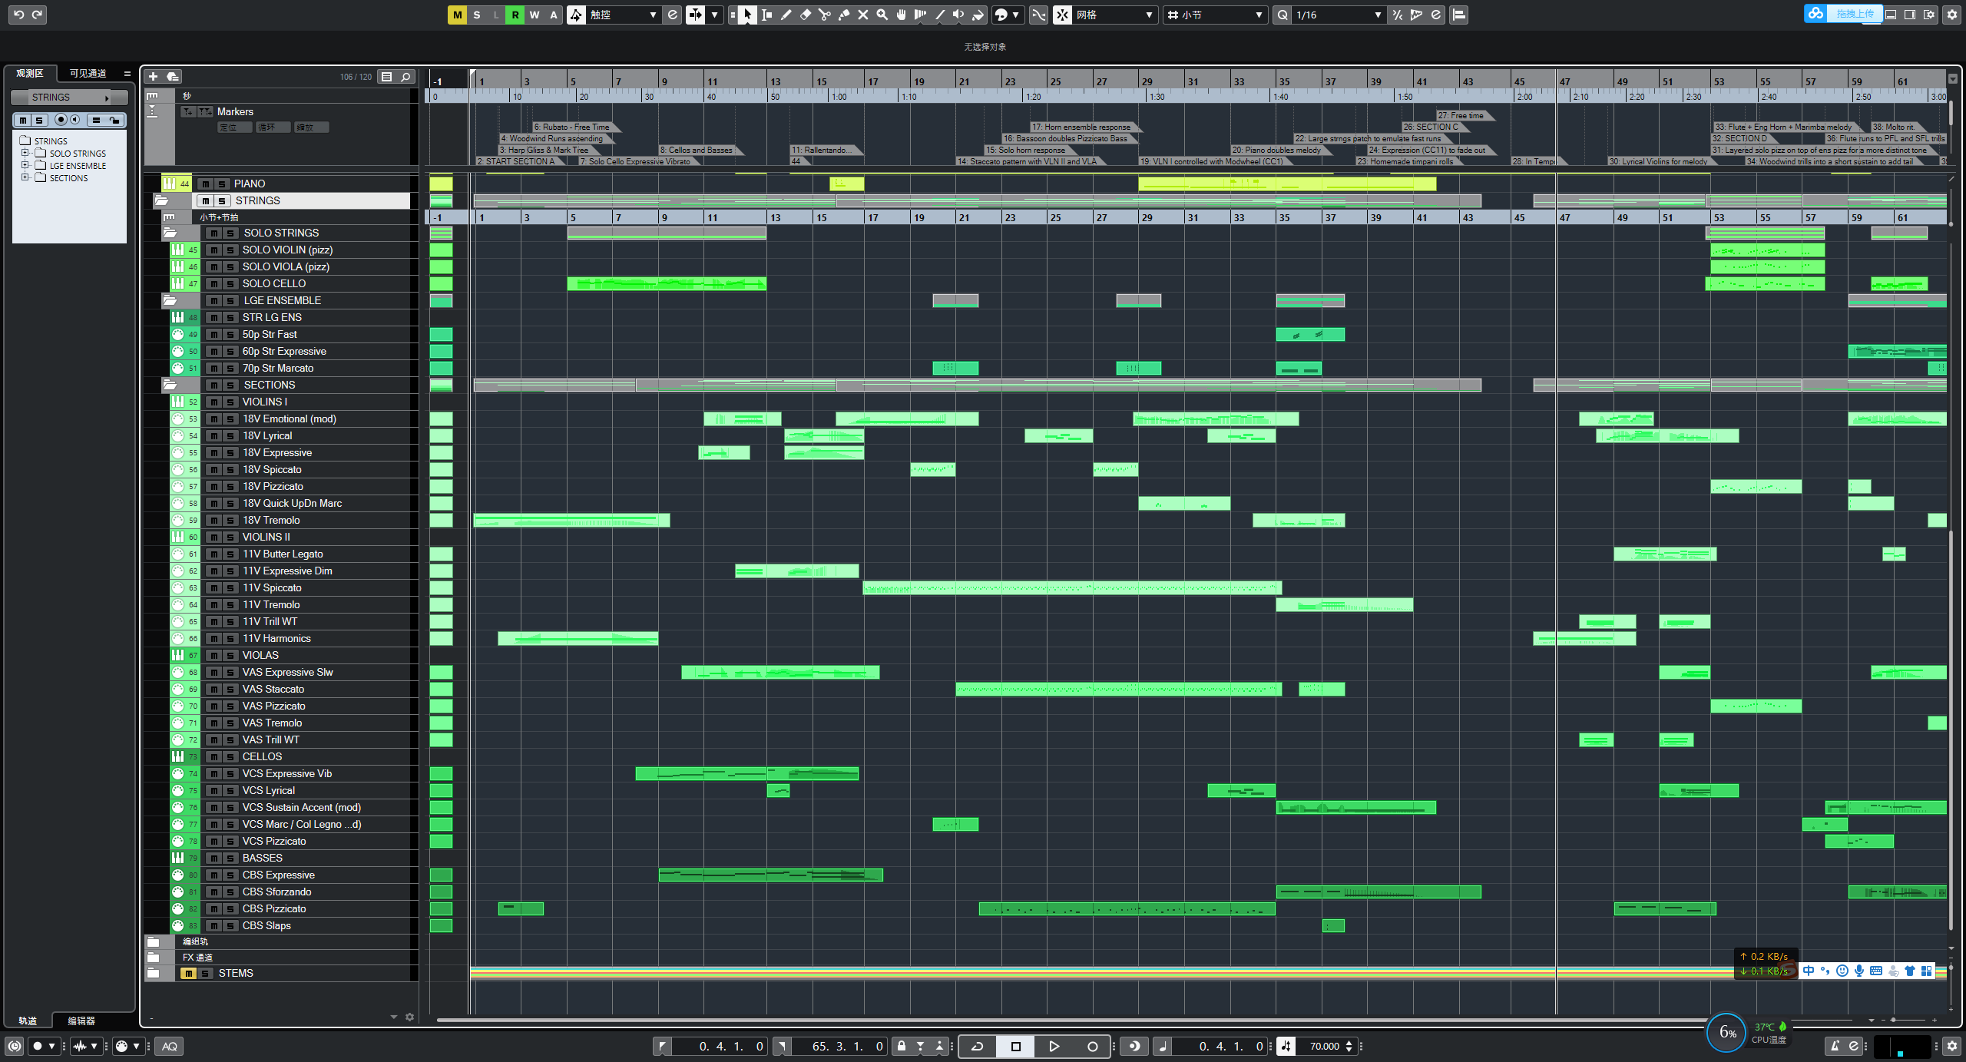Viewport: 1966px width, 1062px height.
Task: Solo the PIANO track
Action: (x=222, y=184)
